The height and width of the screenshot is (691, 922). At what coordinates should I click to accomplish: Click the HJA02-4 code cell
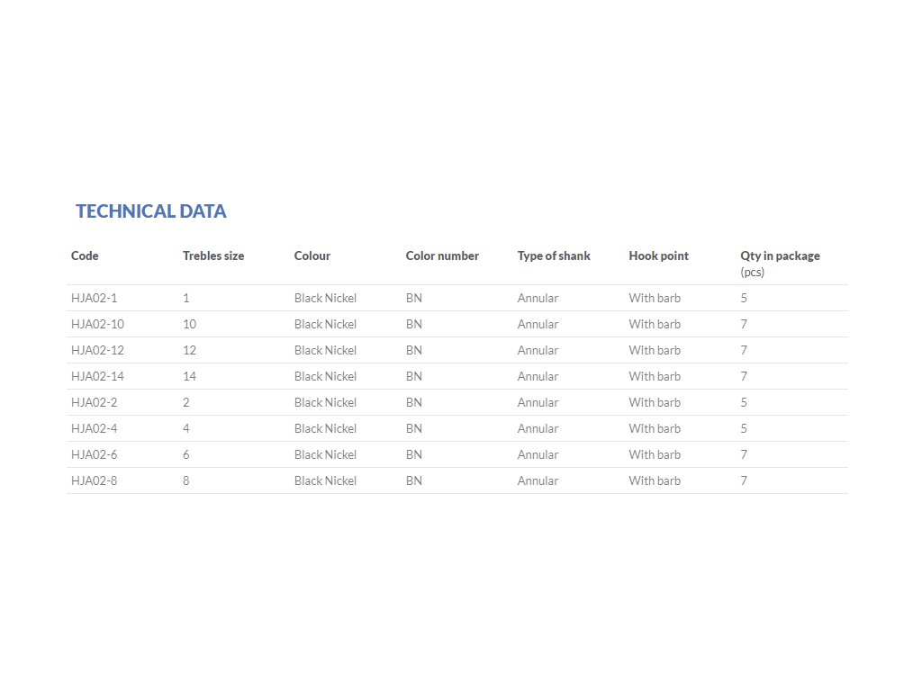pos(95,428)
